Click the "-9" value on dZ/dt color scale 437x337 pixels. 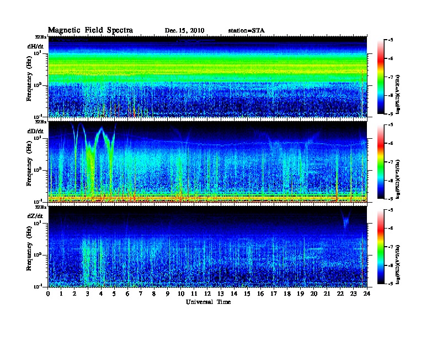(x=391, y=284)
